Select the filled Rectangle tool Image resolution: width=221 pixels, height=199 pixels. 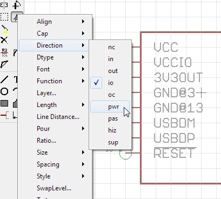[x=4, y=103]
